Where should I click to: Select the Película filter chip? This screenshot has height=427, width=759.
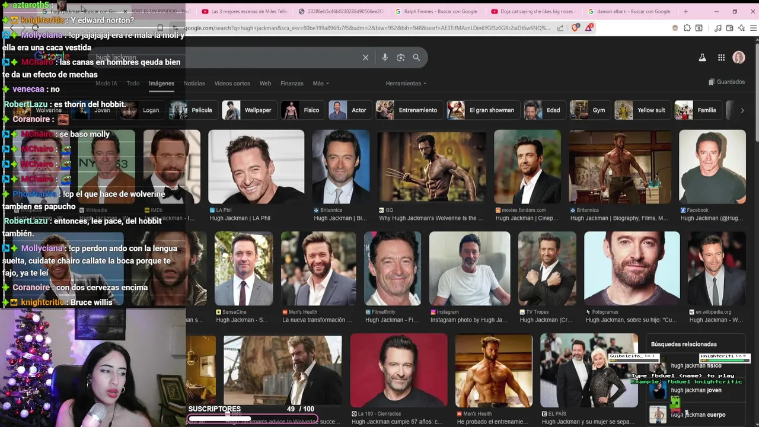192,110
